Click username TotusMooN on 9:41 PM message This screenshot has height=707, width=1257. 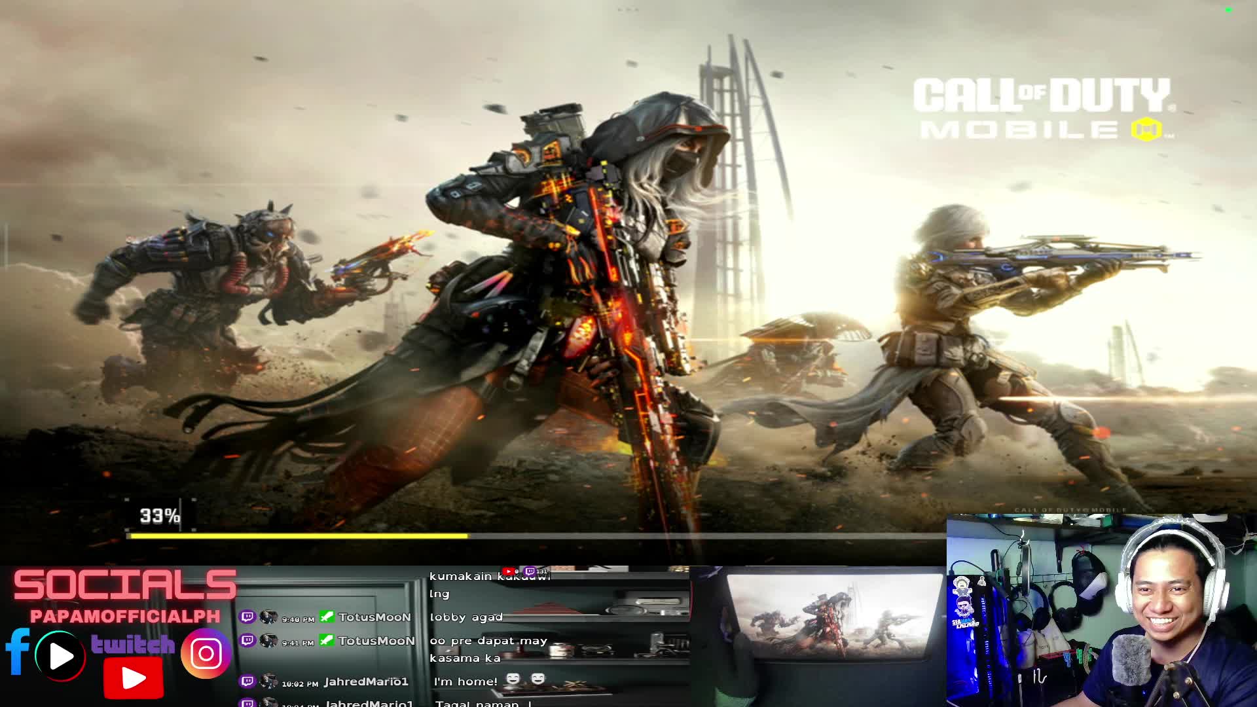pos(376,640)
